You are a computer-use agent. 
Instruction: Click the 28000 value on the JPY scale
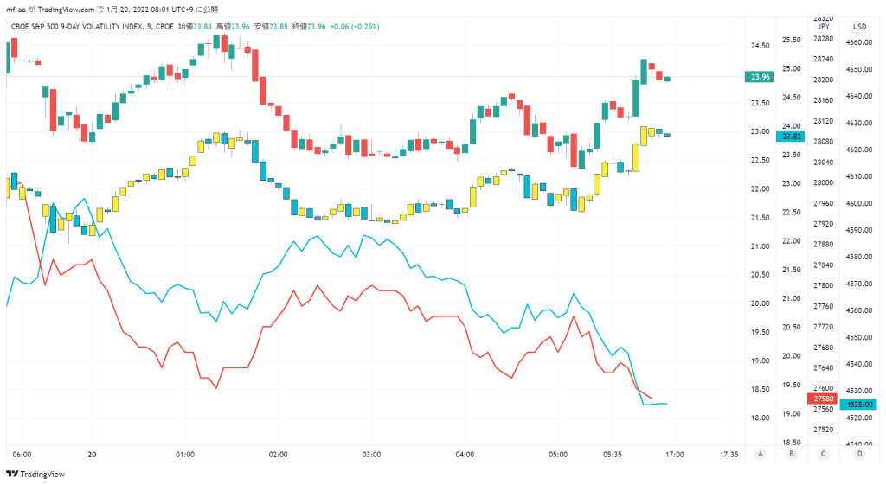824,183
